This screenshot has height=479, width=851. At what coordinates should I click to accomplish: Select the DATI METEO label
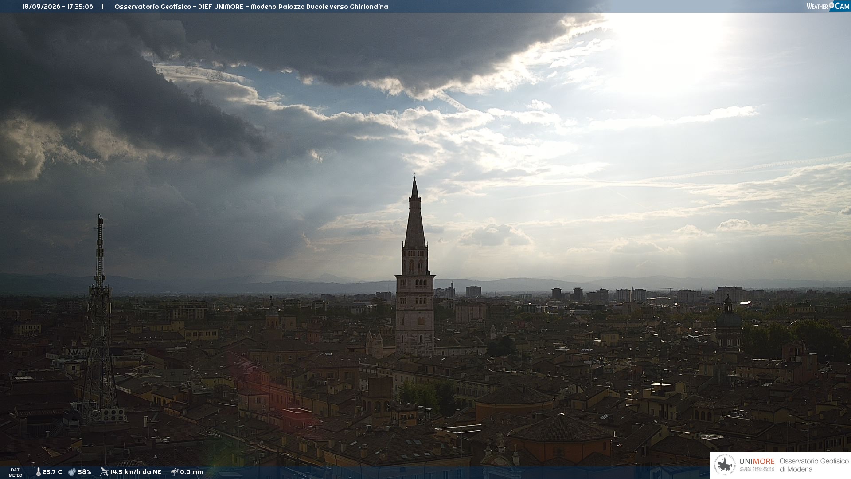[16, 472]
